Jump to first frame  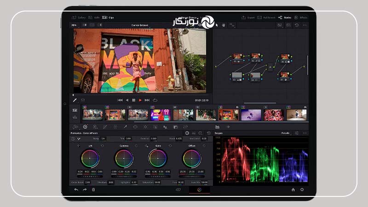pyautogui.click(x=120, y=100)
